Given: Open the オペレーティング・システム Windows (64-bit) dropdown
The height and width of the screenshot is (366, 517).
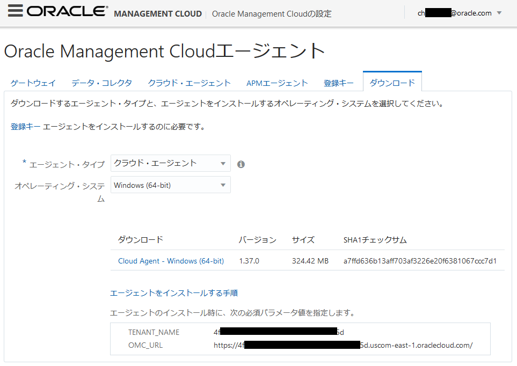Looking at the screenshot, I should pos(171,185).
